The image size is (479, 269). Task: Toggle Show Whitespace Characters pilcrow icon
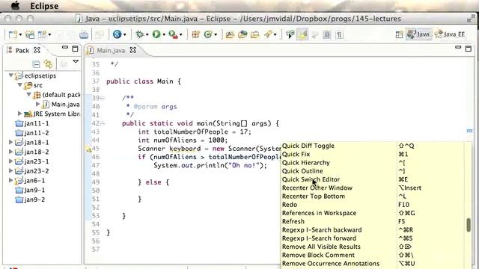click(339, 34)
